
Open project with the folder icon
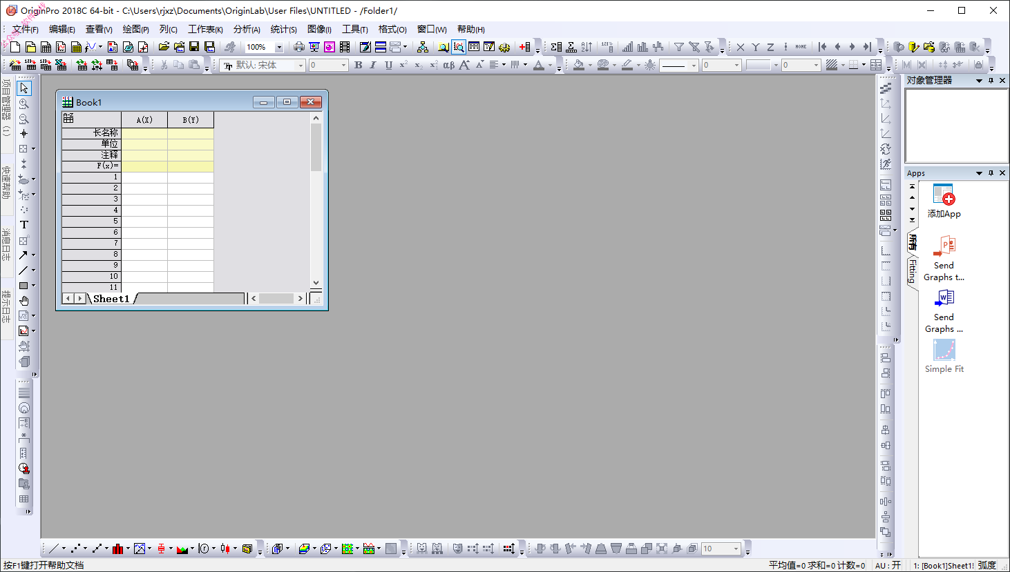pos(164,47)
